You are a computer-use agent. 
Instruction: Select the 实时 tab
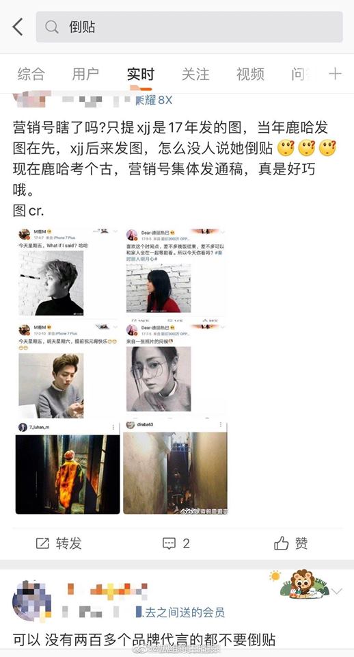point(141,74)
